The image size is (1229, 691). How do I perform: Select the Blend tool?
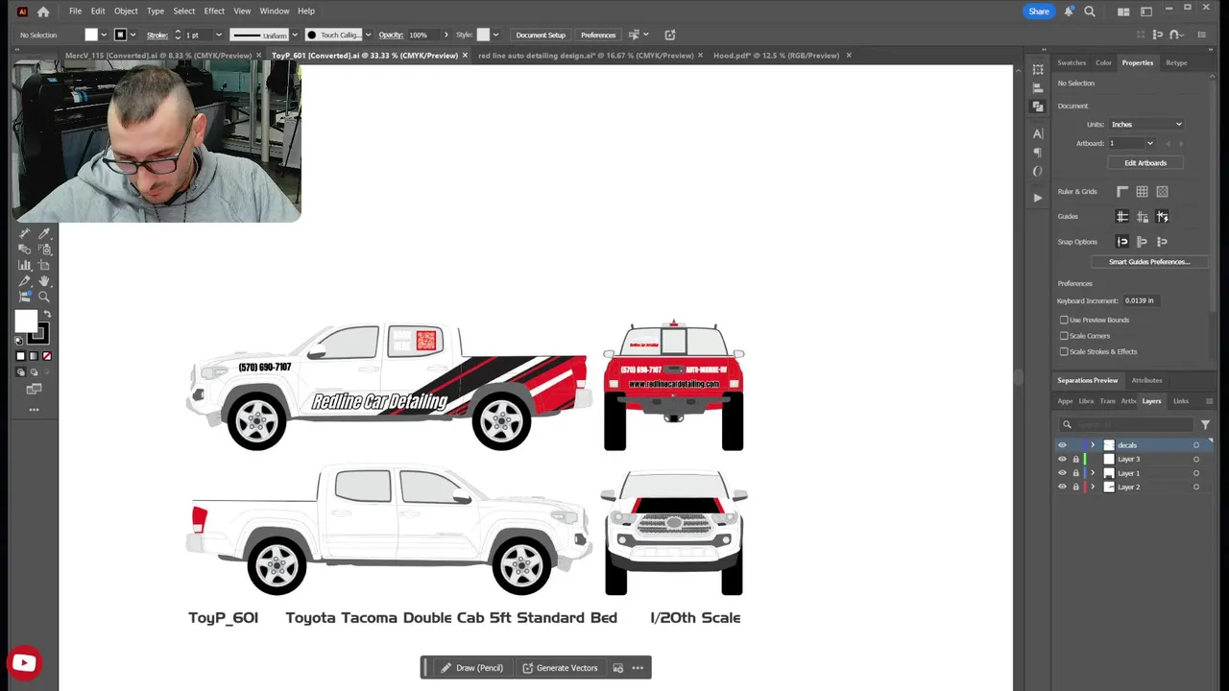click(x=25, y=250)
